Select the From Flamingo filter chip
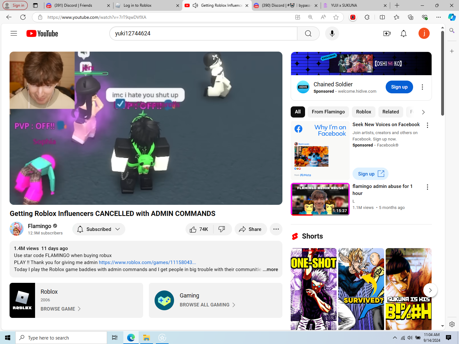 pos(328,112)
